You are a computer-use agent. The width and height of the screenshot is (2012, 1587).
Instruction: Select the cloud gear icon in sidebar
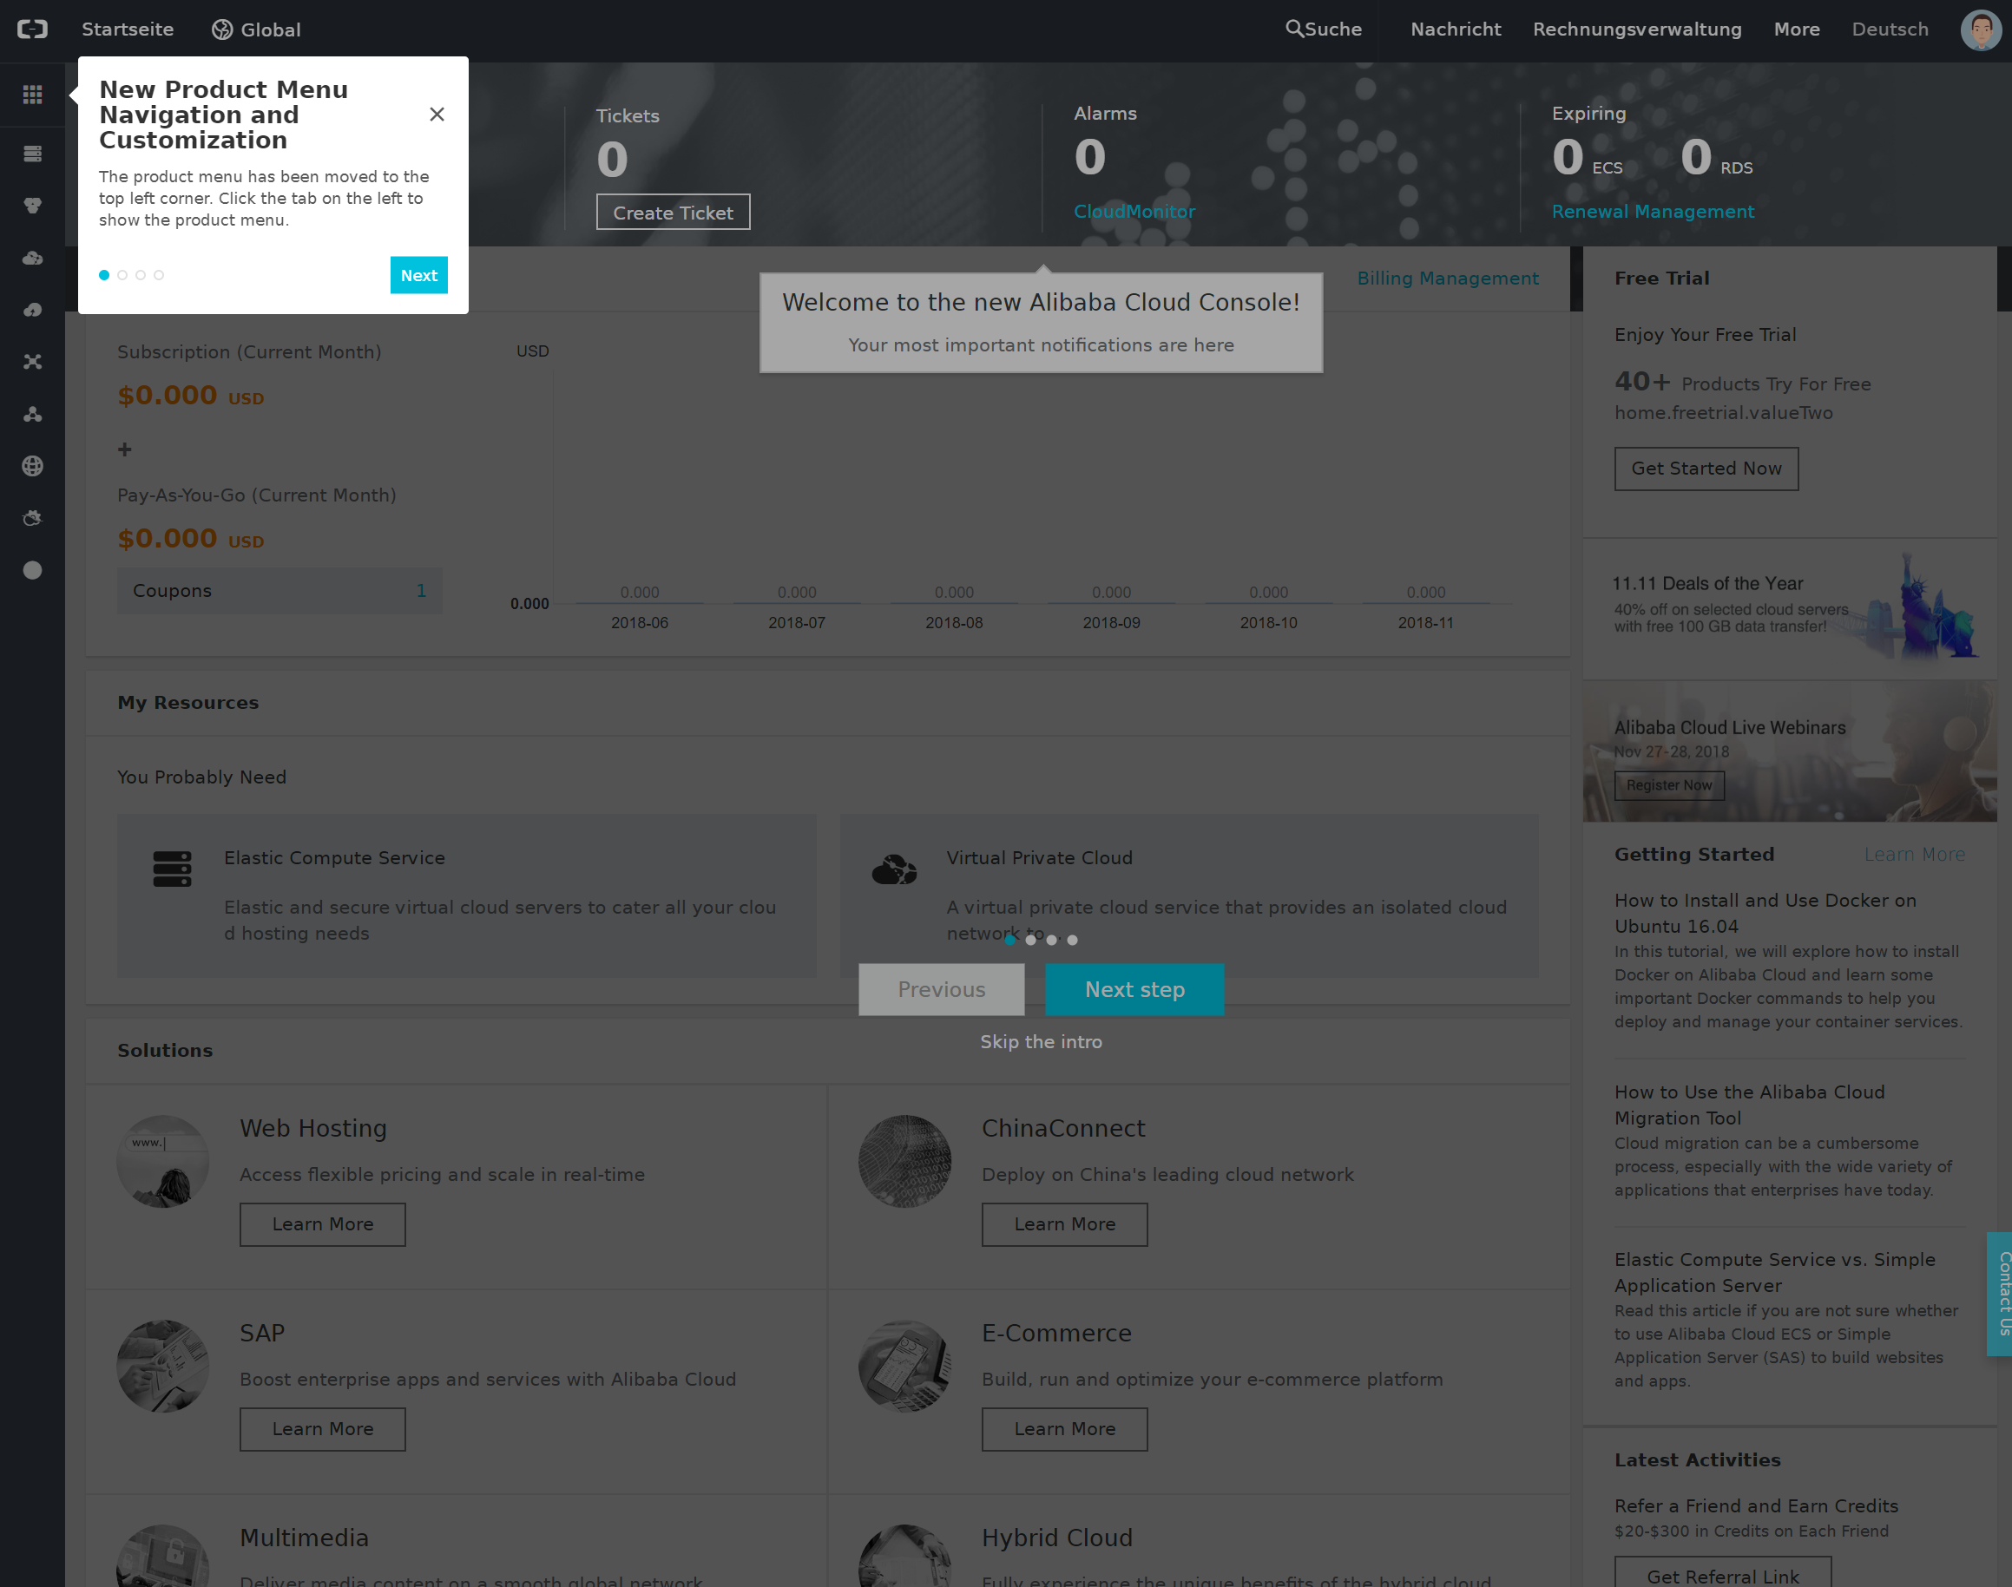tap(32, 517)
